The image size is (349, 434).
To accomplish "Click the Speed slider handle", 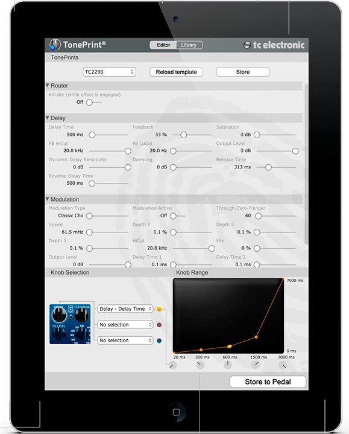I will click(x=89, y=232).
